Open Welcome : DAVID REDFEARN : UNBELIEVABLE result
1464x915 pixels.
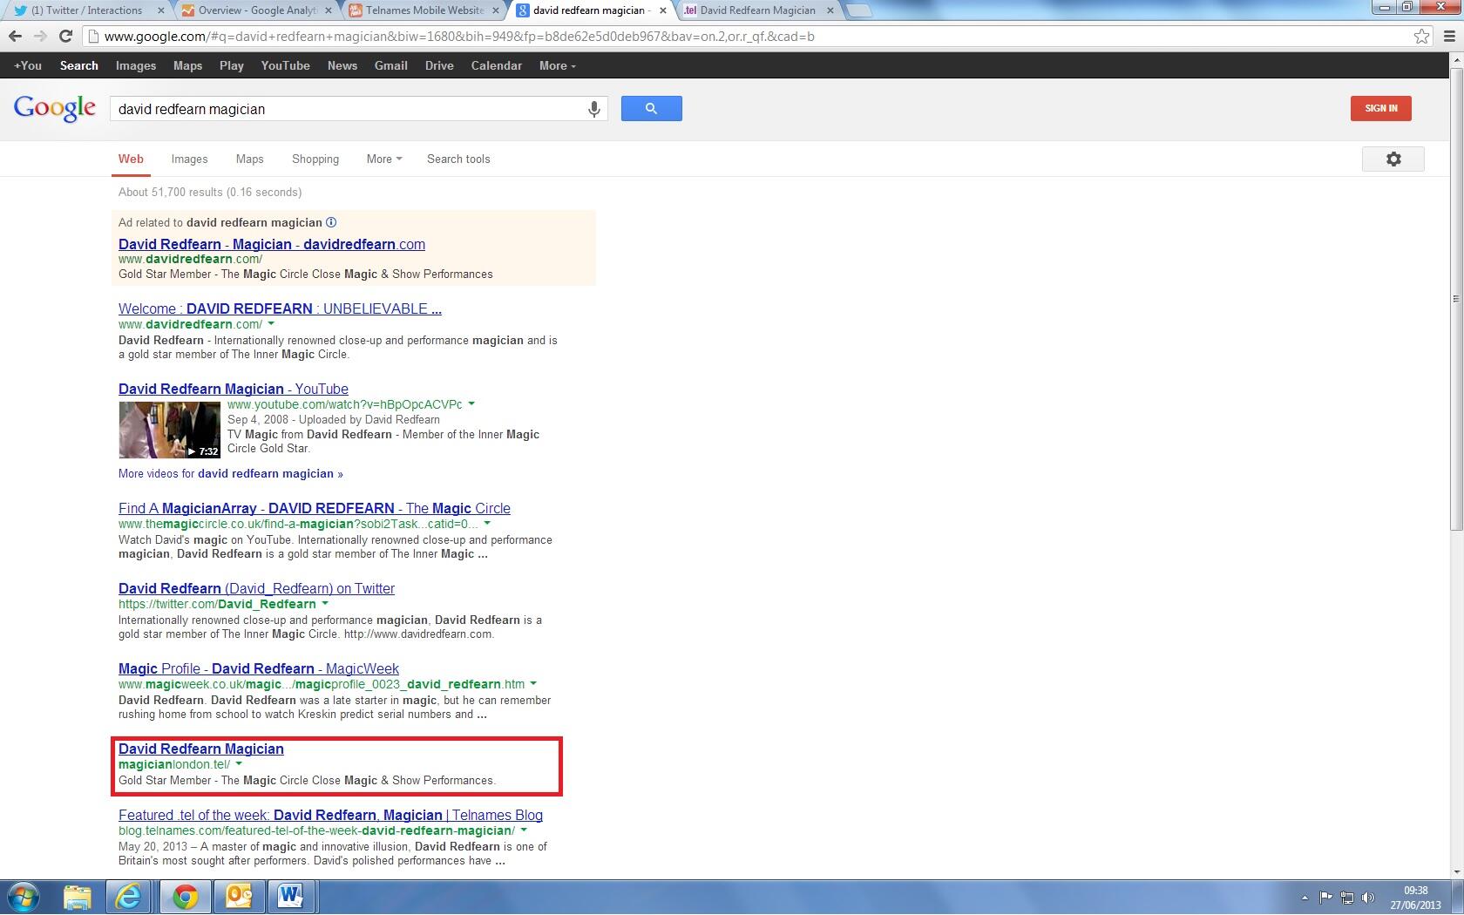click(280, 309)
